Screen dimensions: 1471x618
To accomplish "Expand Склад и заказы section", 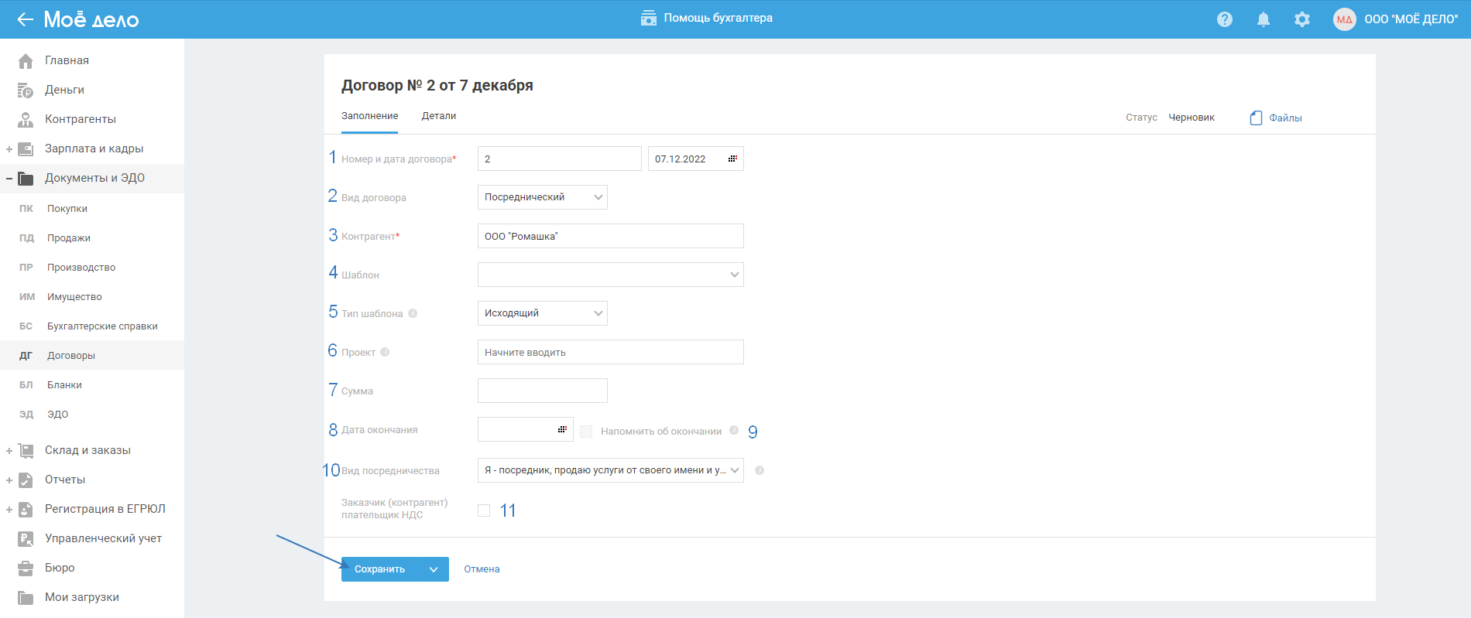I will tap(9, 450).
